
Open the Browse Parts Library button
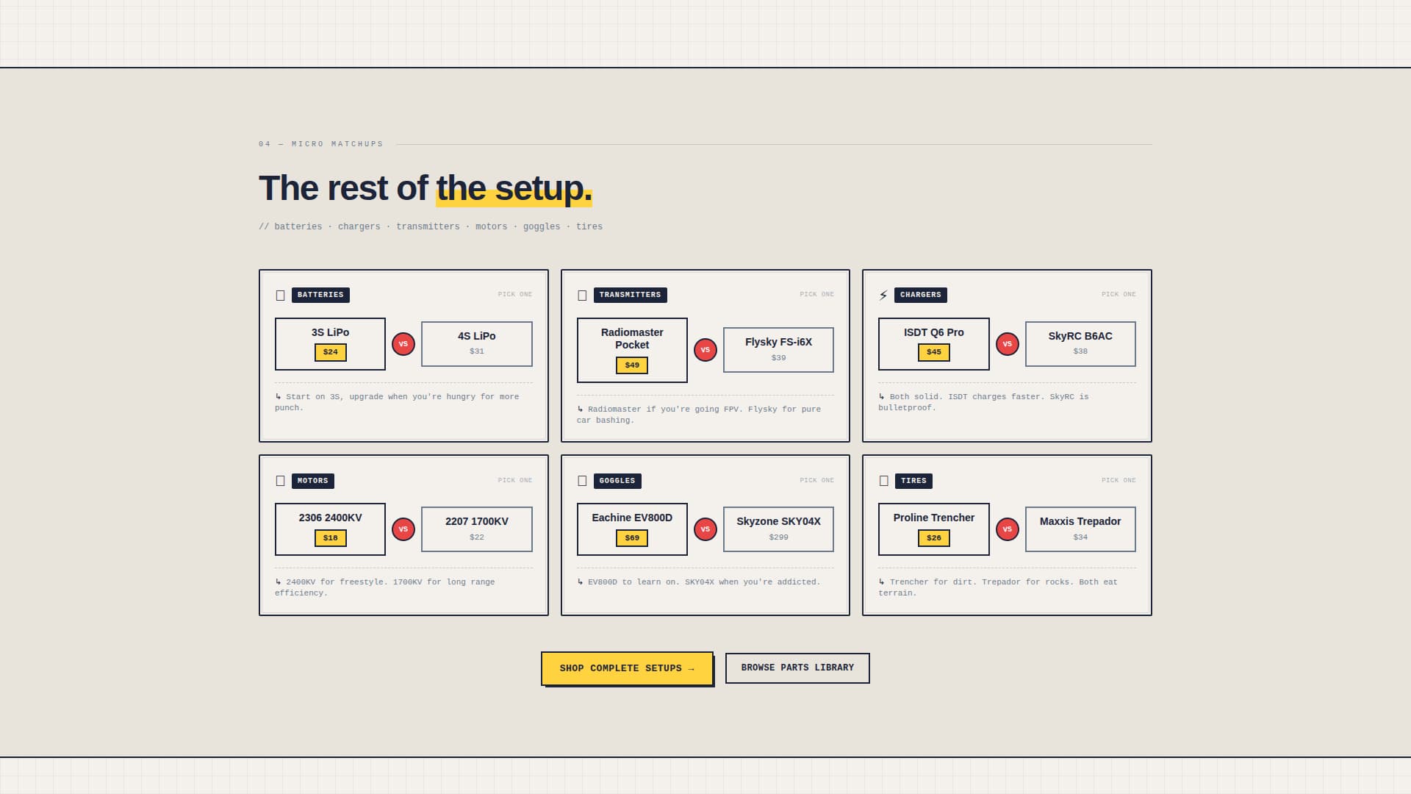click(x=797, y=668)
